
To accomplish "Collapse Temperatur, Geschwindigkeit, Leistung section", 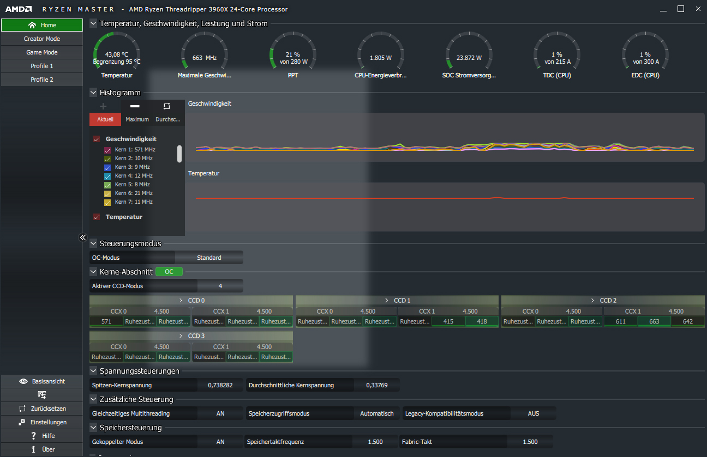I will 93,23.
